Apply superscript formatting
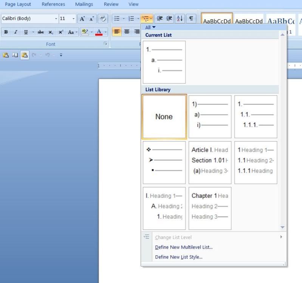Viewport: 302px width, 283px height. point(61,32)
